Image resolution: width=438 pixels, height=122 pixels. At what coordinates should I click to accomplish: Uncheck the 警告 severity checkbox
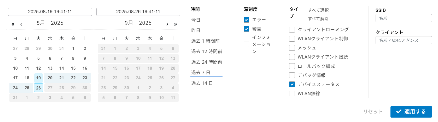click(x=246, y=29)
